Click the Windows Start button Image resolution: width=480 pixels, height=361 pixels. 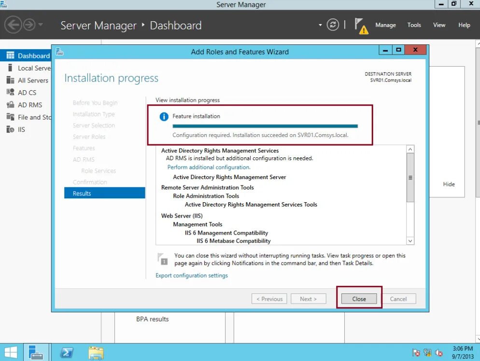(x=11, y=352)
